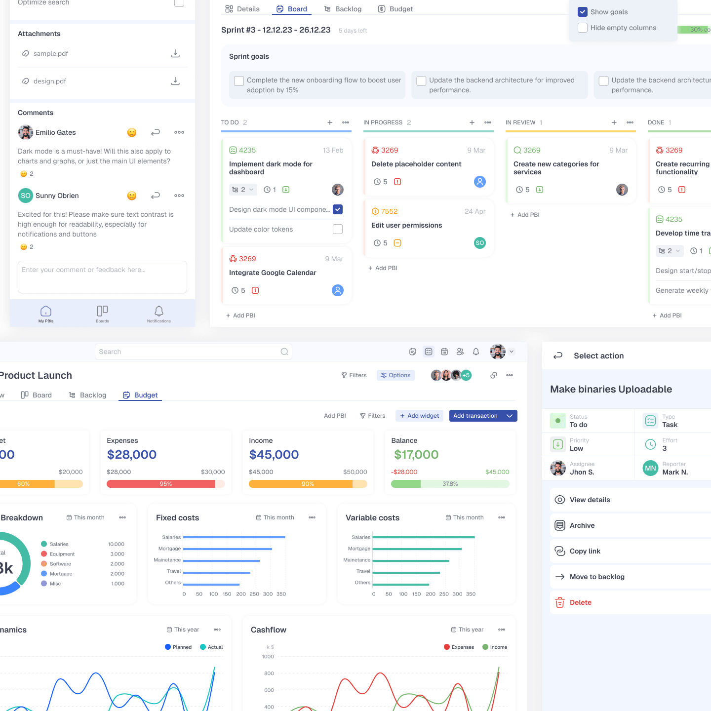Change Fixed costs This month period

coord(275,517)
